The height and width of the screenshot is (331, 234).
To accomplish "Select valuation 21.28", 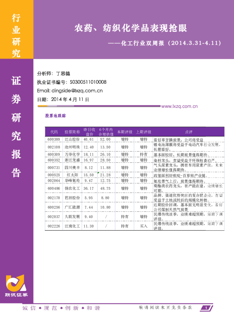I will [x=105, y=175].
